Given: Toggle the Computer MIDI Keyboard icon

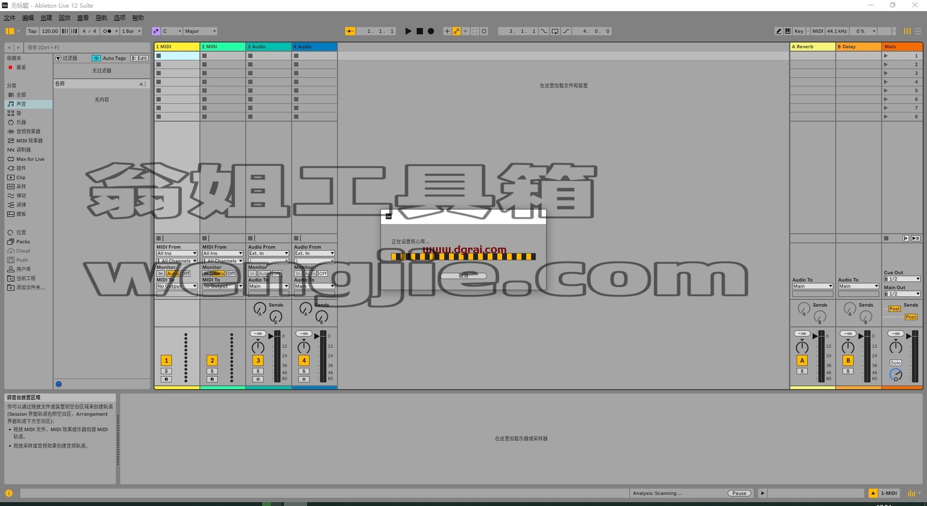Looking at the screenshot, I should (787, 31).
